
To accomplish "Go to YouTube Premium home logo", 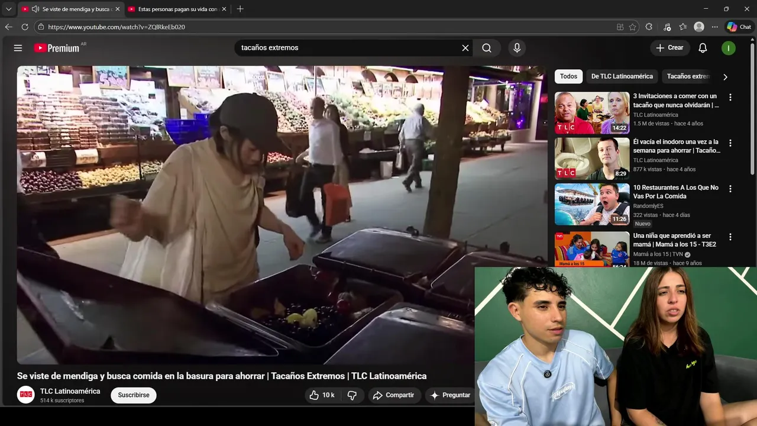I will 58,48.
